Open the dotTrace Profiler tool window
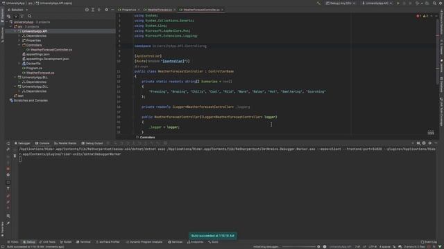444x249 pixels. click(x=108, y=242)
